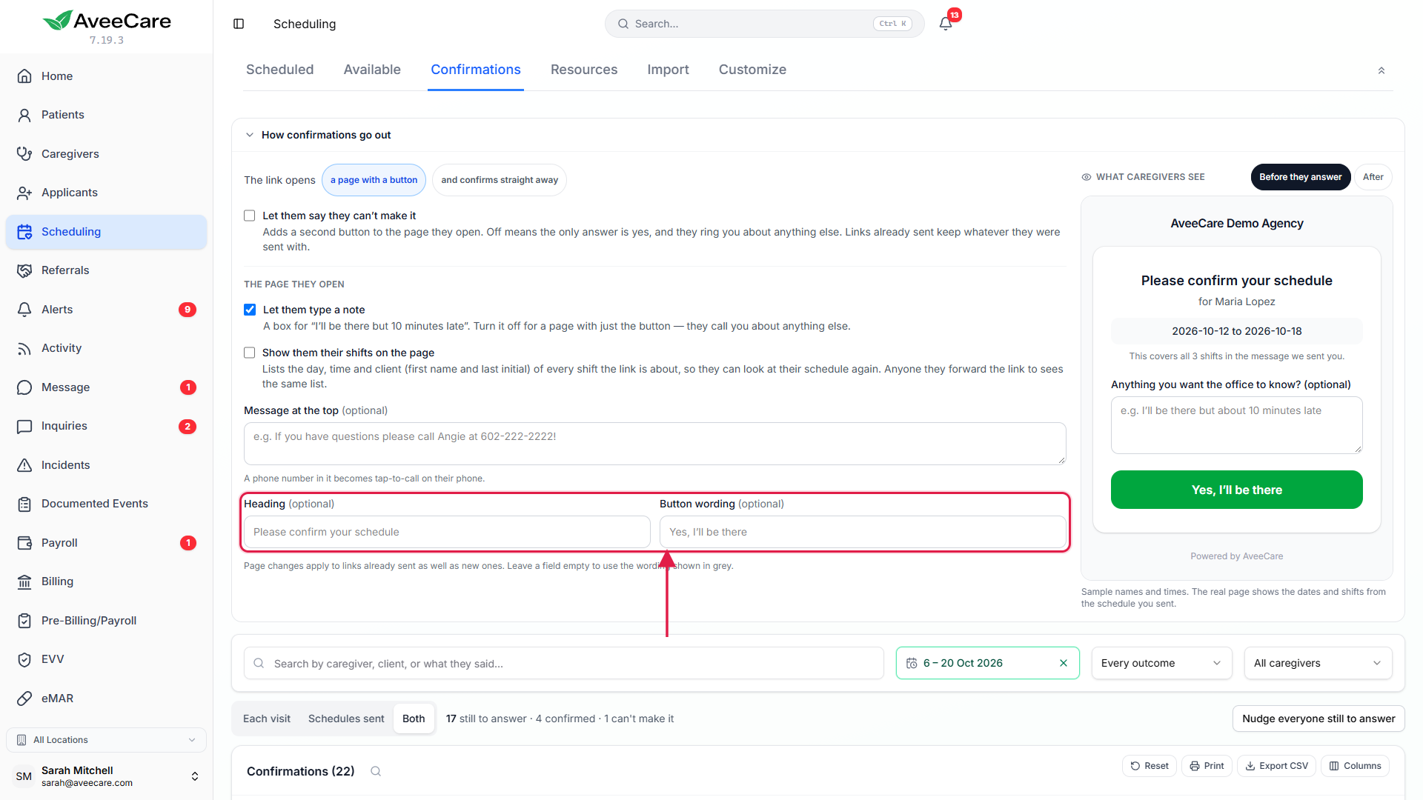Open the Customize tab
Viewport: 1423px width, 800px height.
[x=752, y=70]
